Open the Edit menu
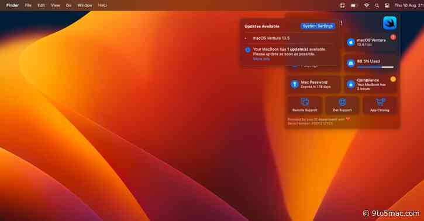 coord(41,5)
